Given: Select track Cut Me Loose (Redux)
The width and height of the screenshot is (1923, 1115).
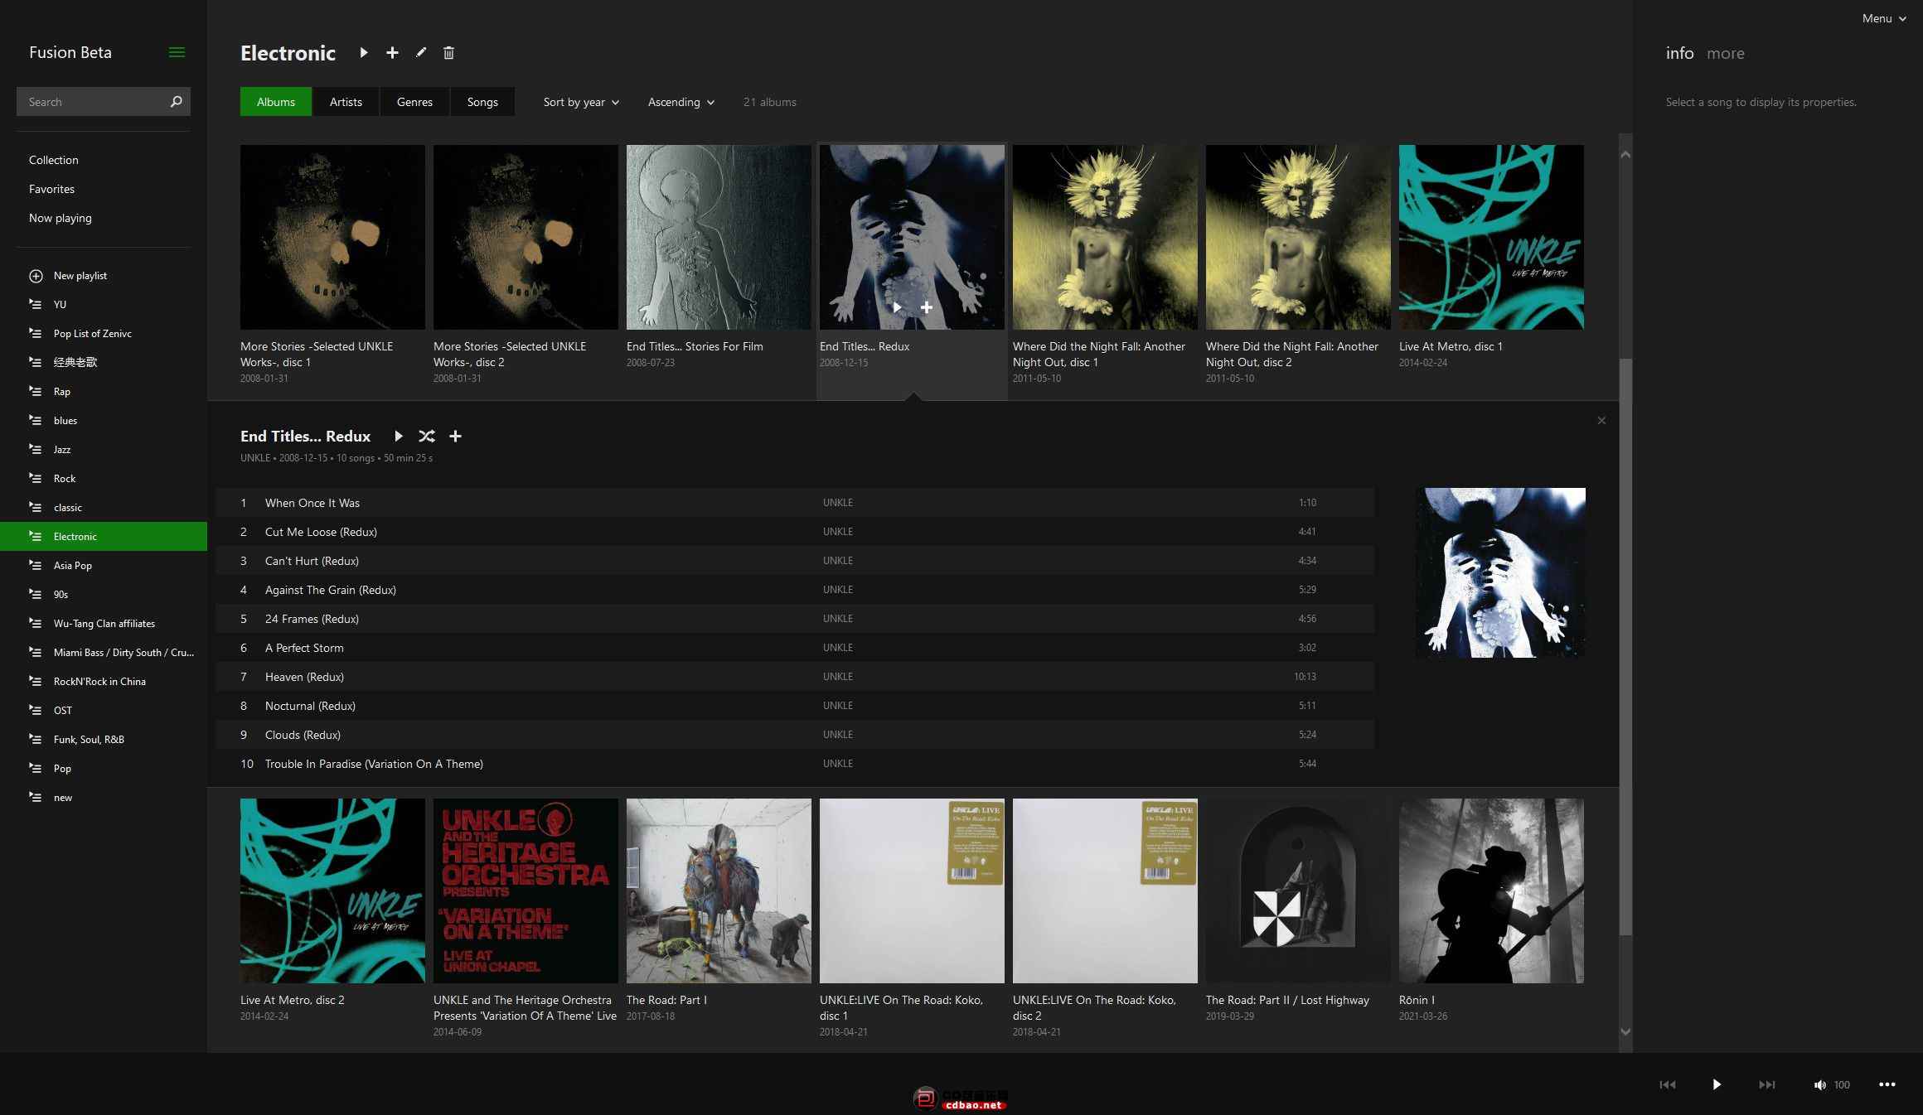Looking at the screenshot, I should coord(795,532).
